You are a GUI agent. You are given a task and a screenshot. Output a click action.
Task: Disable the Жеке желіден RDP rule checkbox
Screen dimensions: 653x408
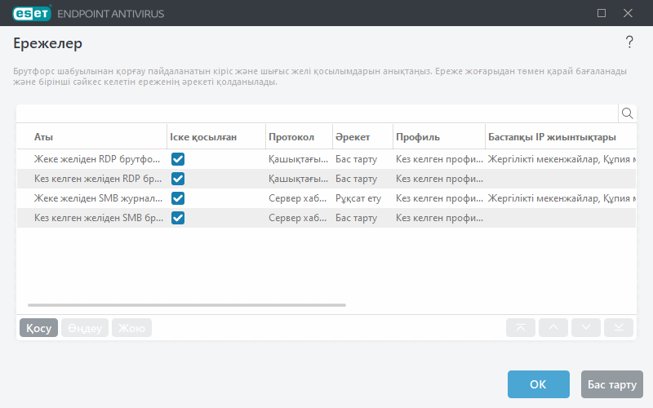(178, 159)
